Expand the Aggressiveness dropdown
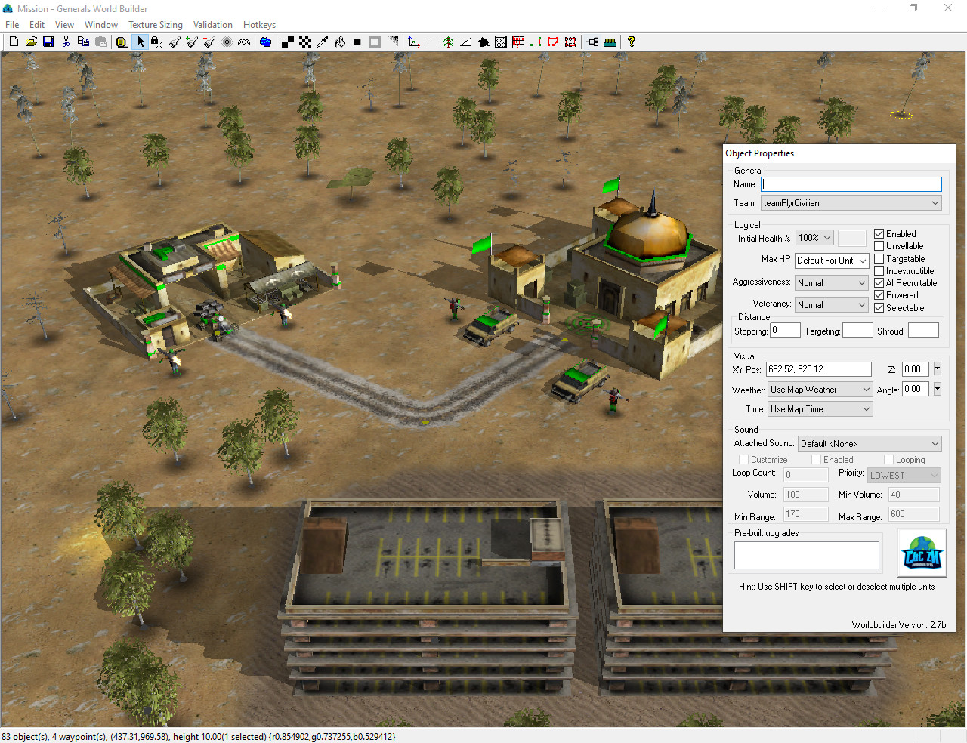Viewport: 967px width, 743px height. pos(832,283)
